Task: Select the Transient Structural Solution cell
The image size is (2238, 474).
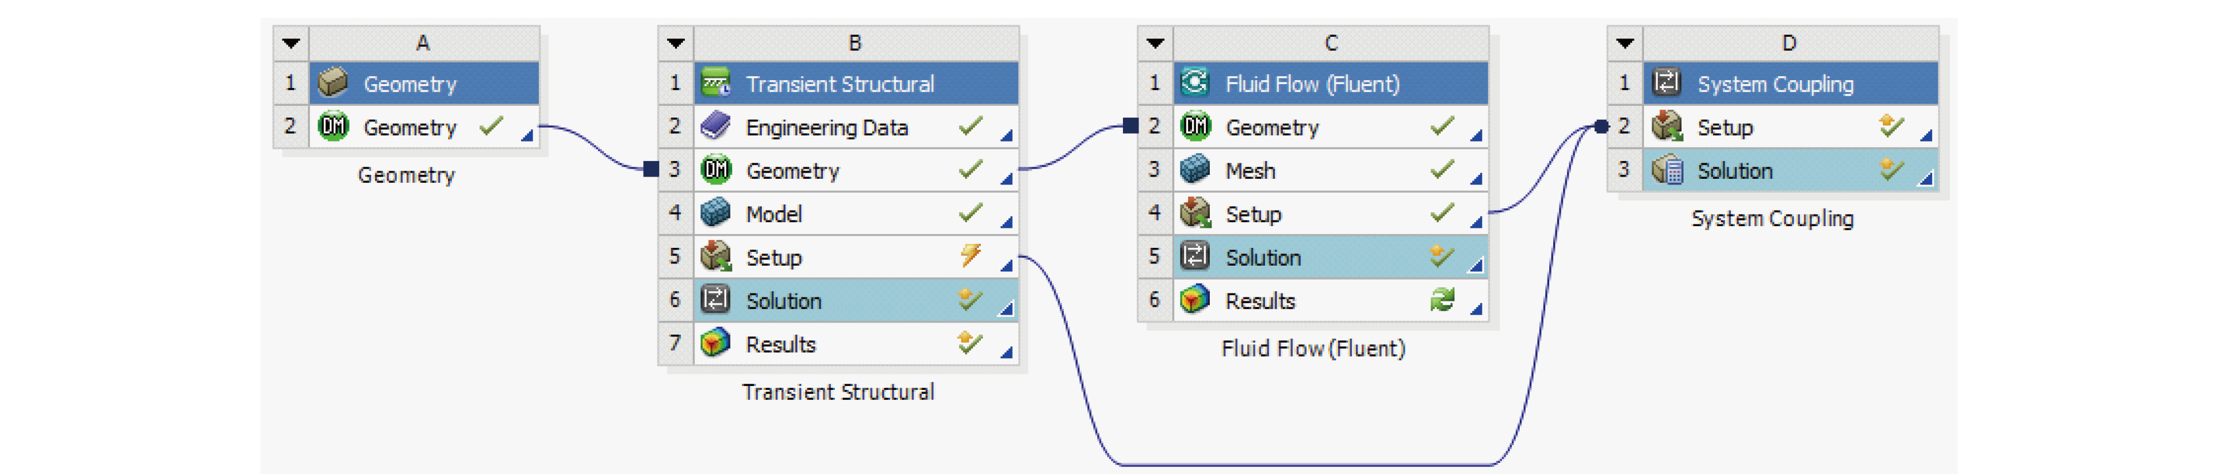Action: [856, 300]
